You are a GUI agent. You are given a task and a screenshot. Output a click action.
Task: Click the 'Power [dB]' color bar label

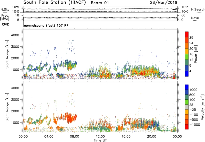click(196, 54)
